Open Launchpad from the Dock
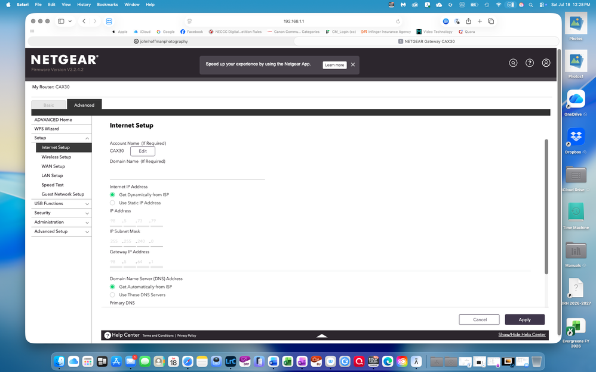This screenshot has width=596, height=372. click(x=88, y=361)
